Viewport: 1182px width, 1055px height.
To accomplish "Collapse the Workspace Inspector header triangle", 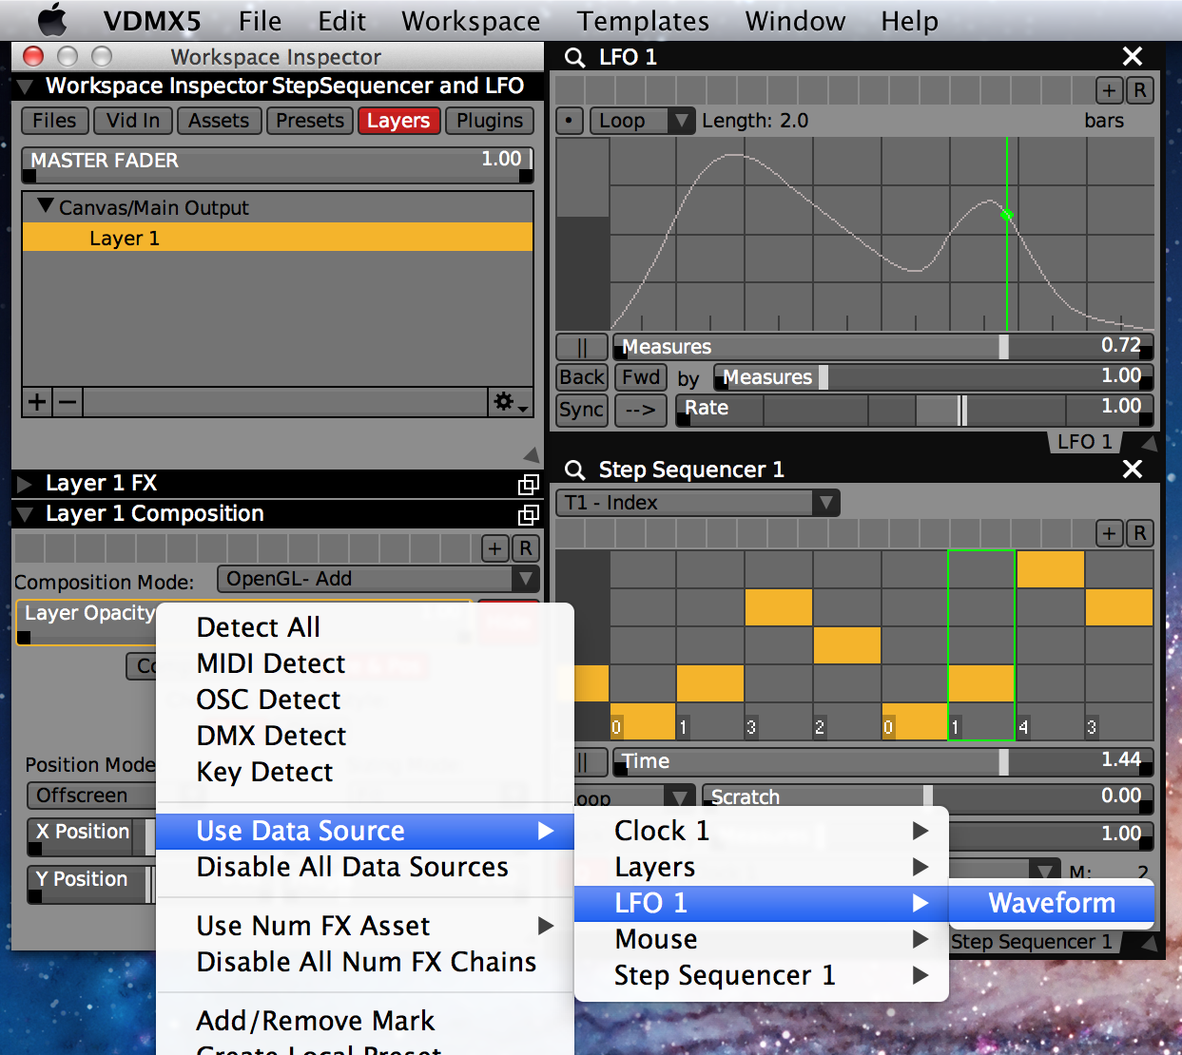I will coord(26,86).
